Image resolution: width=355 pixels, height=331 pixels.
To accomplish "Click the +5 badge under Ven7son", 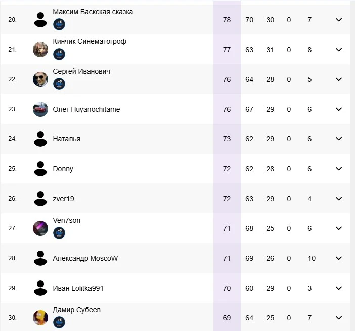I will pyautogui.click(x=59, y=233).
